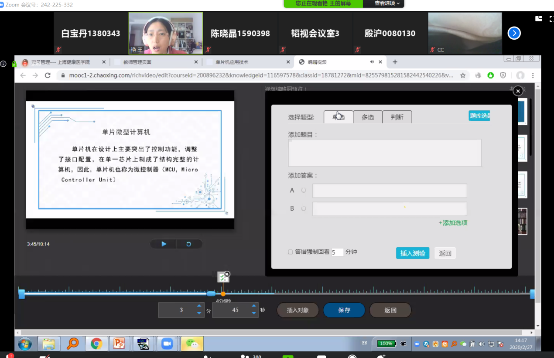Screen dimensions: 554x358
Task: Click the replay/reset video icon
Action: [x=188, y=244]
